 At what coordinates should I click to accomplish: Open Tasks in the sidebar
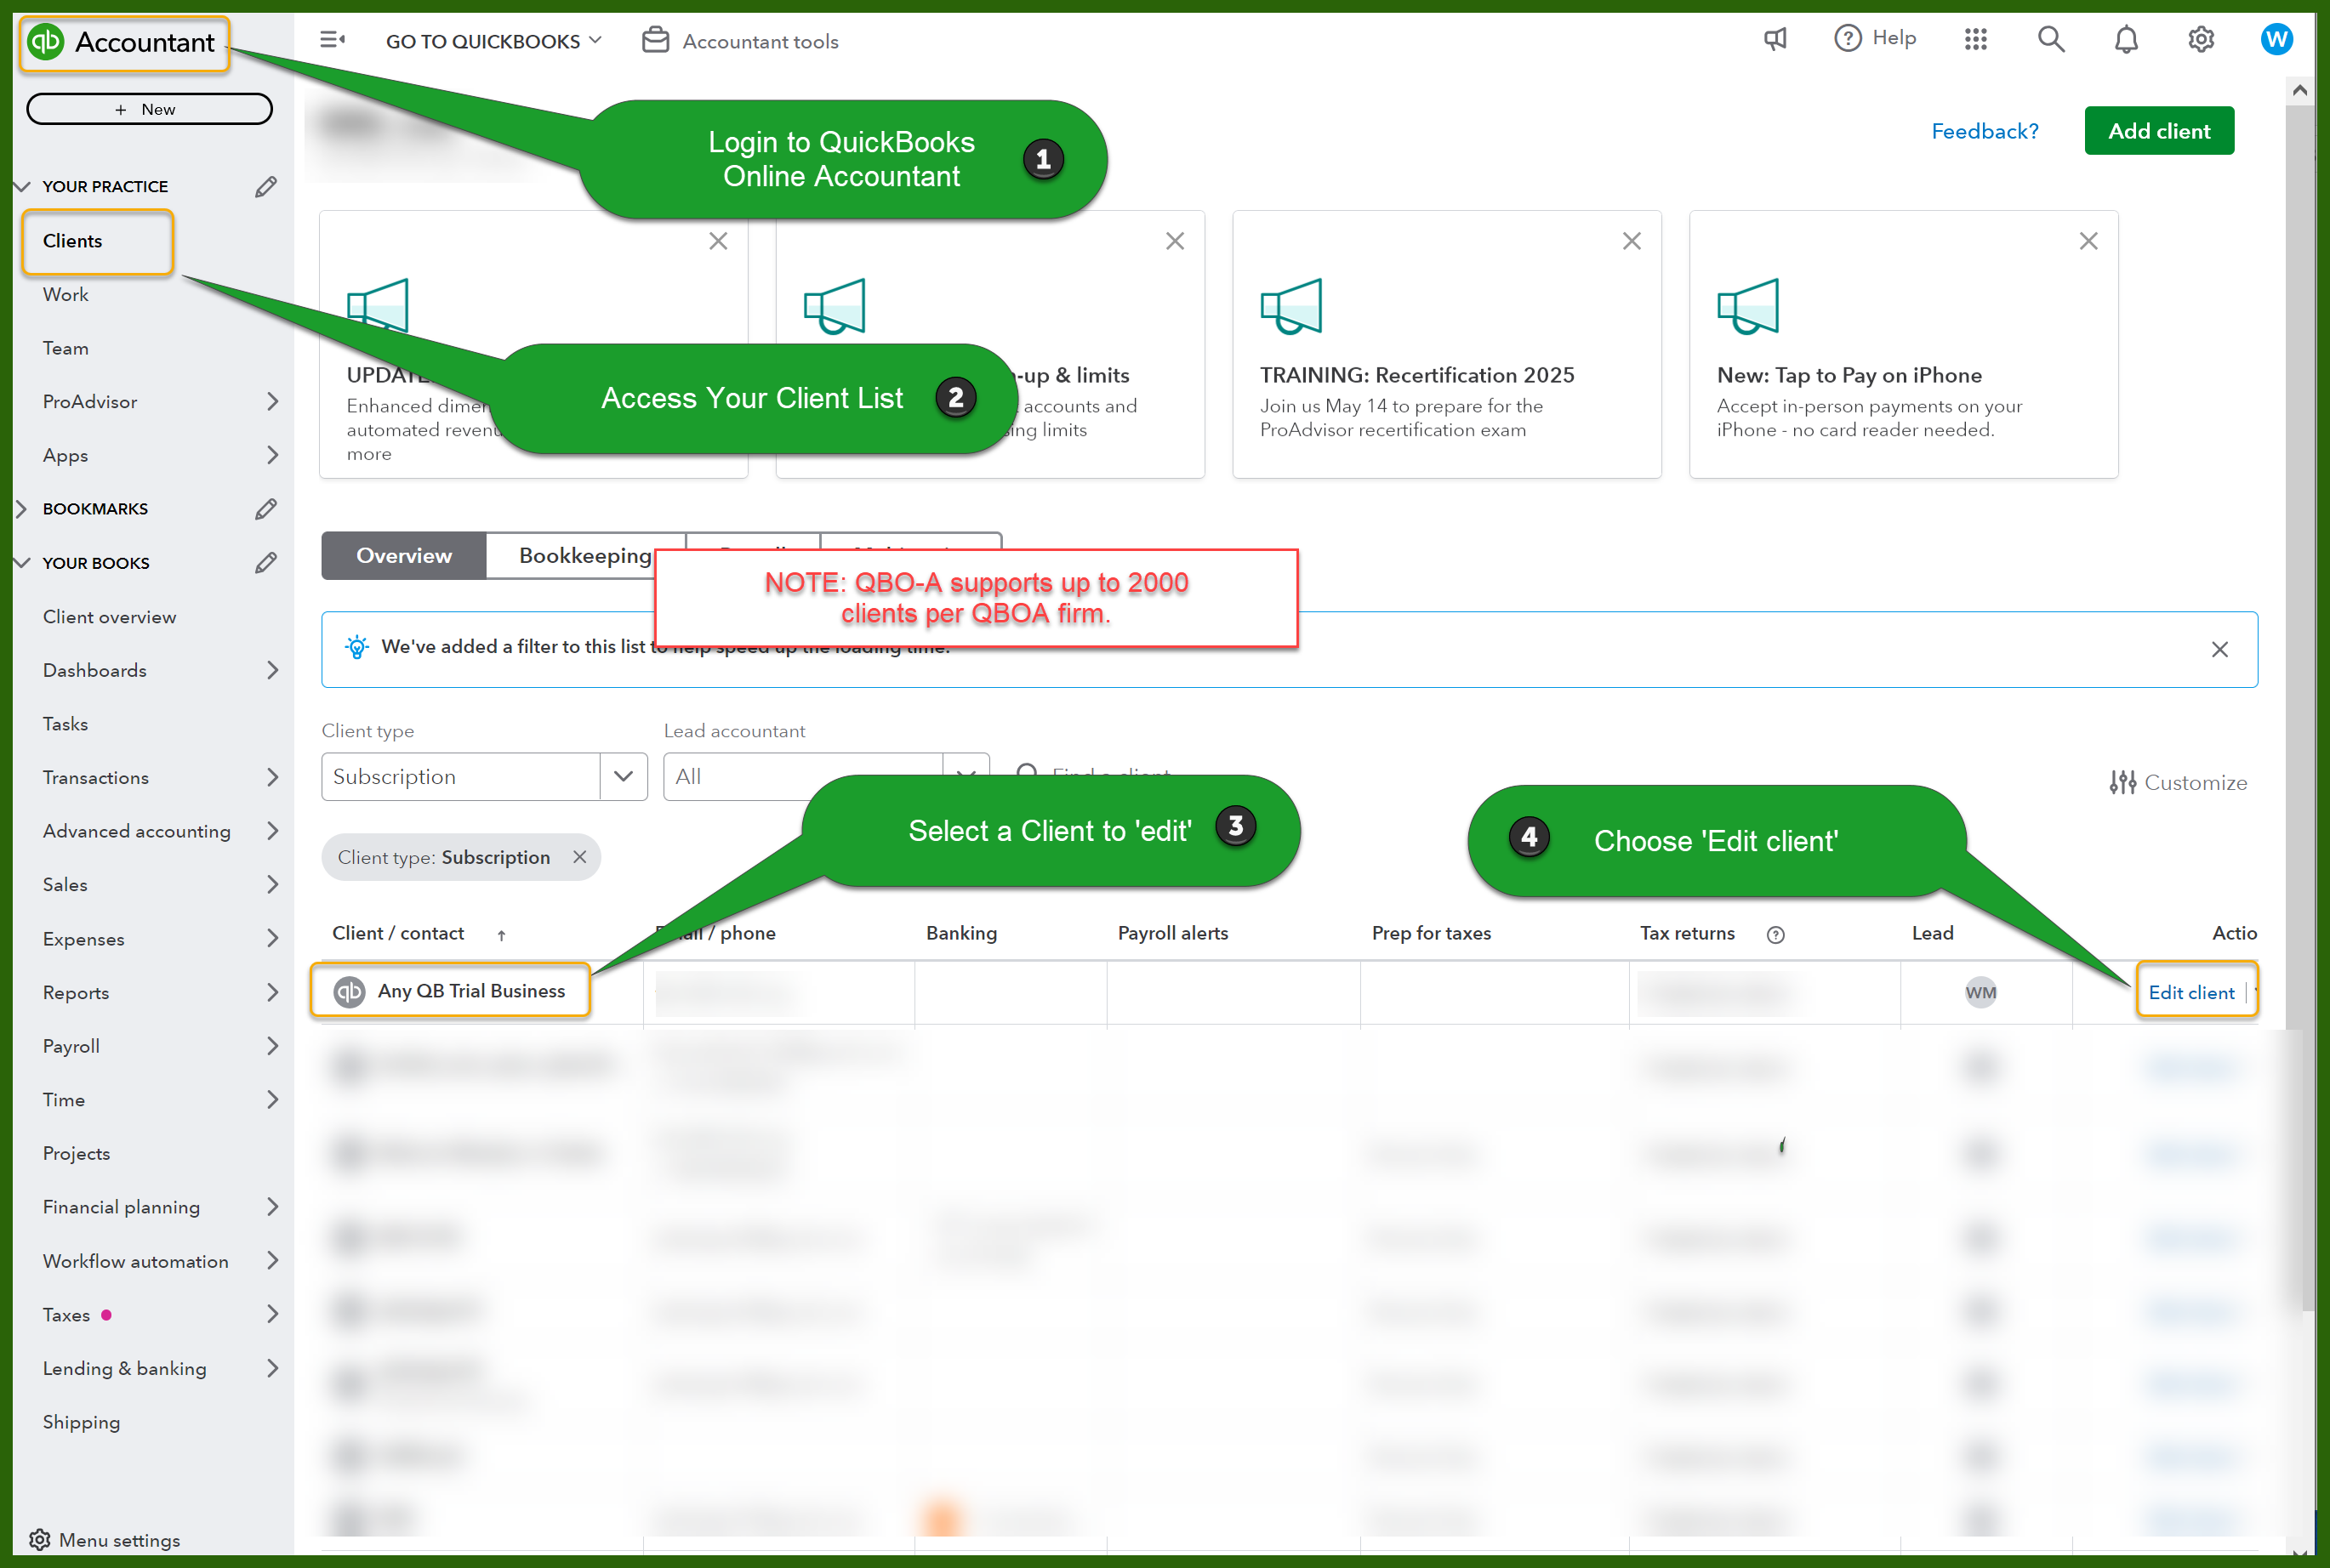tap(65, 724)
